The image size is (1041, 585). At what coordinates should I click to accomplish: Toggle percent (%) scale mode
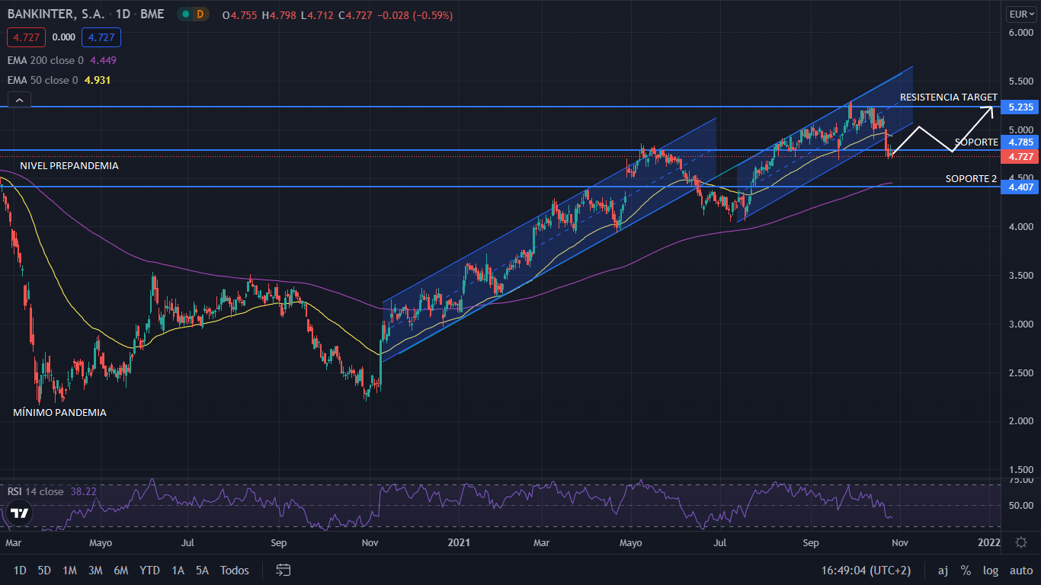coord(966,570)
